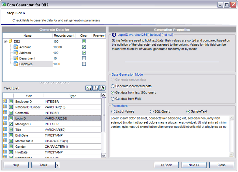Go to next step with Next button
The image size is (238, 172).
(x=194, y=165)
